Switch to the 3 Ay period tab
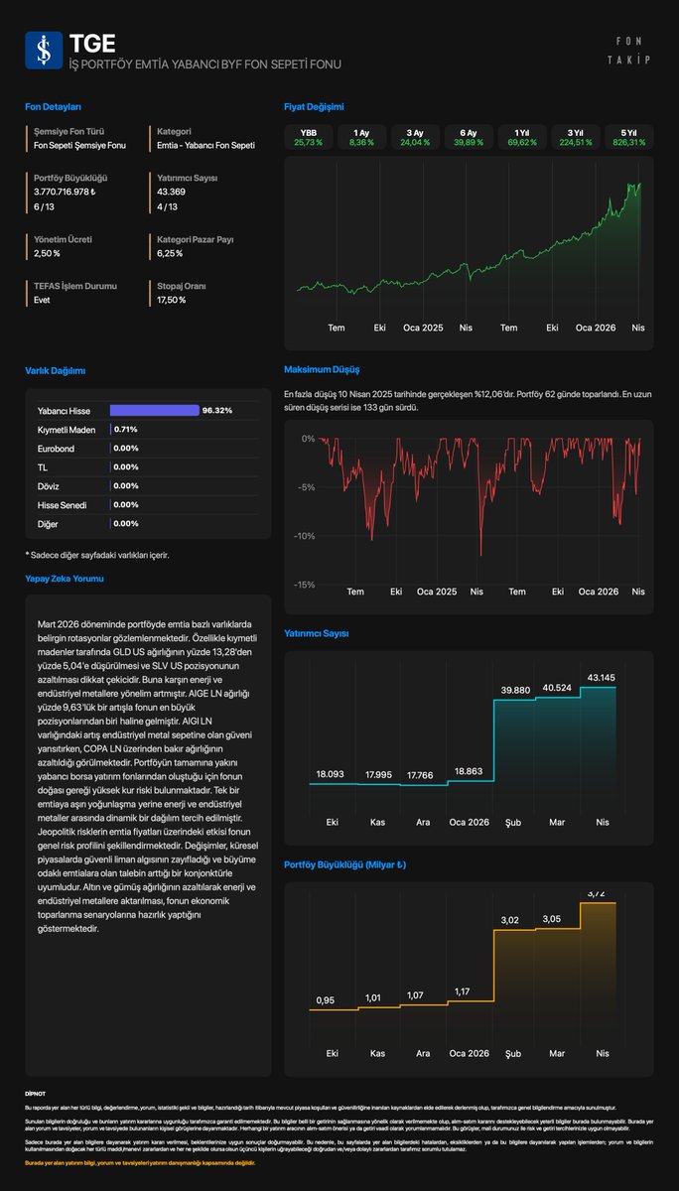This screenshot has width=679, height=1191. (x=415, y=137)
